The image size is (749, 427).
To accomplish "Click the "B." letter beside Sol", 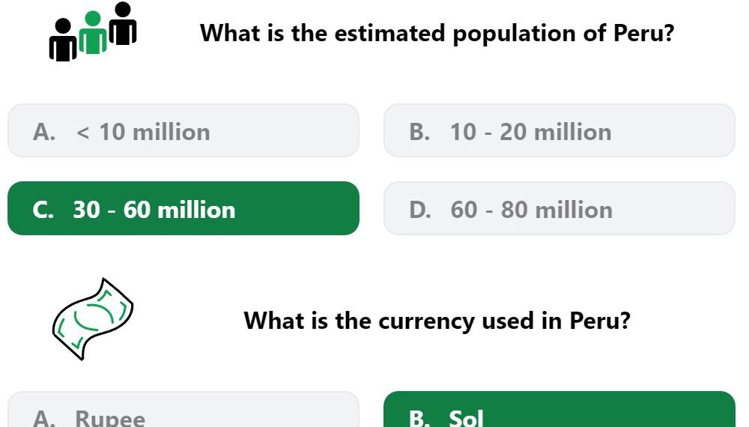I will [419, 418].
